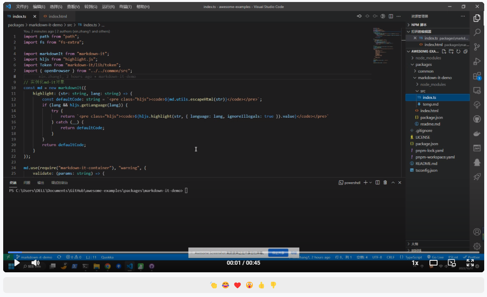The image size is (487, 297).
Task: Expand the NPM 脚本 section
Action: click(438, 25)
